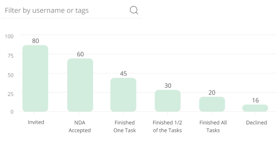Click the Invited axis label

pyautogui.click(x=36, y=122)
